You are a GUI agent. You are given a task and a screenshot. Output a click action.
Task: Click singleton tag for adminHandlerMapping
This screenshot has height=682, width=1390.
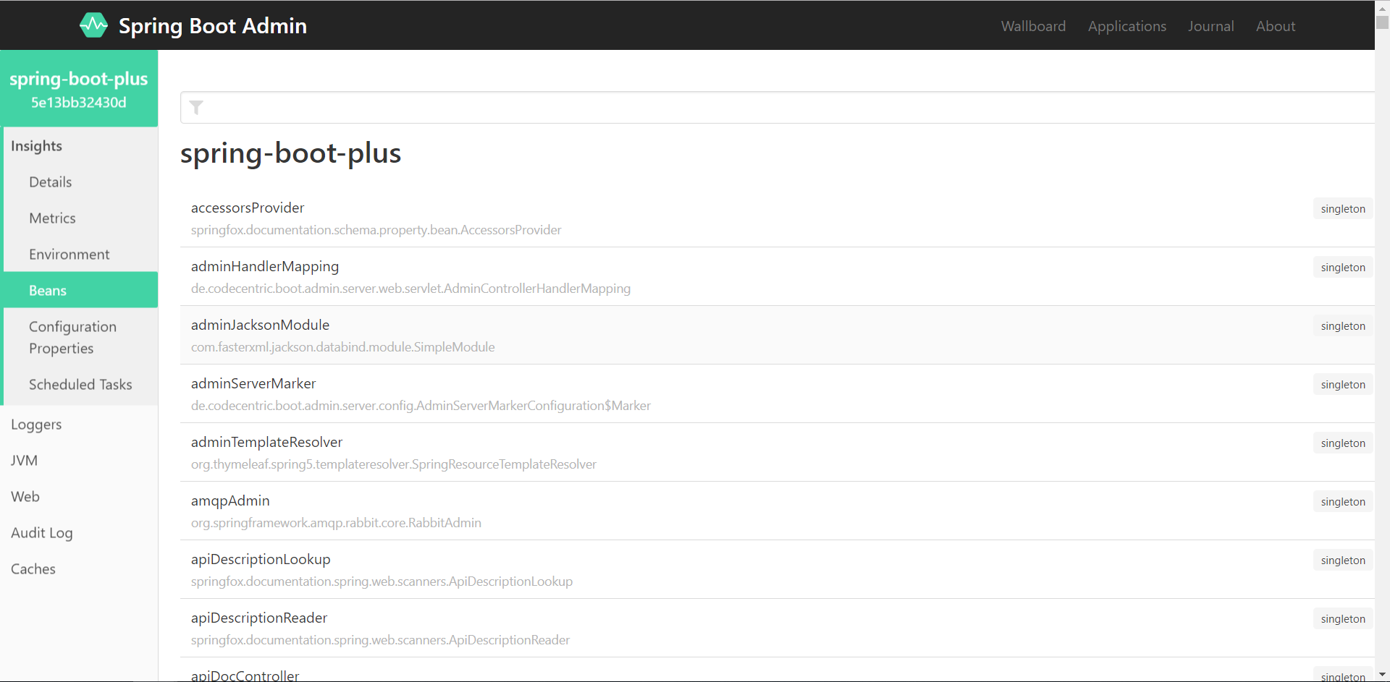[x=1343, y=268]
